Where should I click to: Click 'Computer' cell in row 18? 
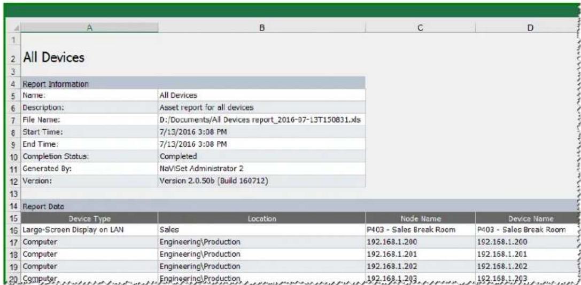[x=89, y=254]
